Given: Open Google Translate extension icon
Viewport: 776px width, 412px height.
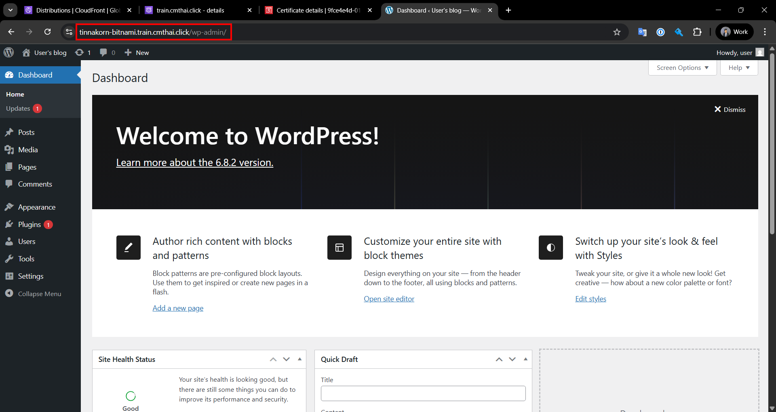Looking at the screenshot, I should pos(642,32).
